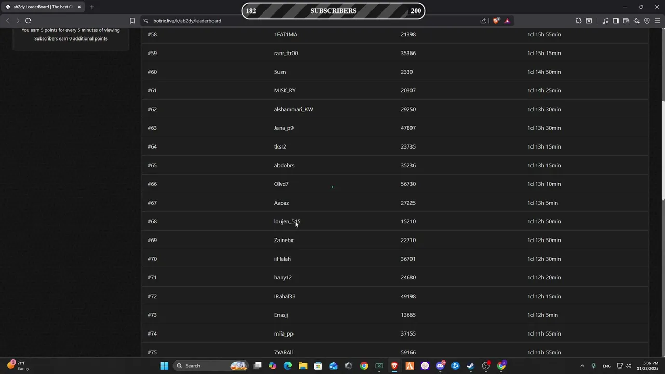Click watch time 1d 13h 5min
The width and height of the screenshot is (665, 374).
542,203
